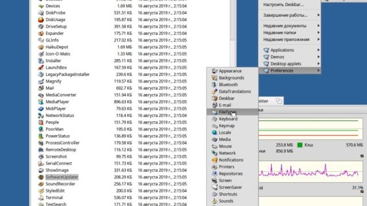Select the ShowImage application icon
Image resolution: width=367 pixels, height=206 pixels.
41,171
